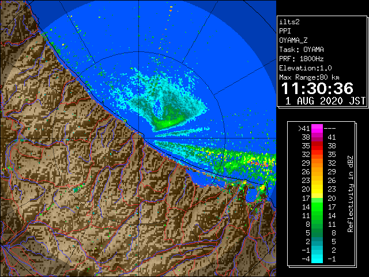Pick the bright green 14–17 dBZ swatch
This screenshot has width=369, height=277.
[x=317, y=207]
